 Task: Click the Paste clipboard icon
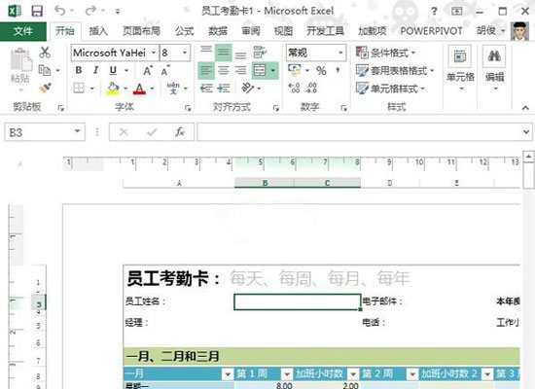coord(20,60)
